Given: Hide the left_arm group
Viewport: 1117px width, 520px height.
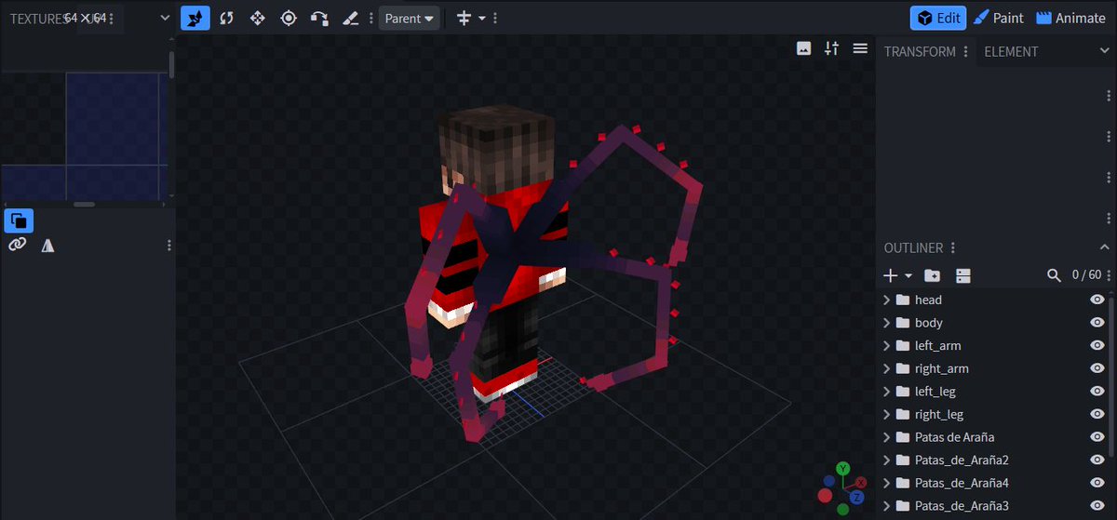Looking at the screenshot, I should click(x=1097, y=345).
